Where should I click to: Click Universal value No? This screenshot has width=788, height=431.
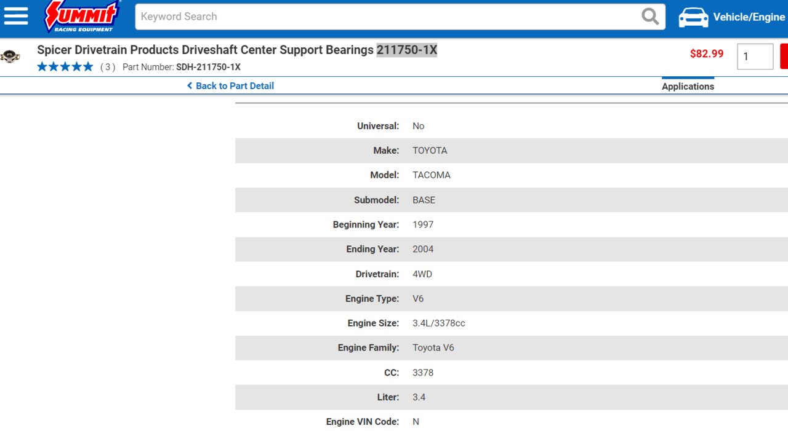(x=419, y=126)
